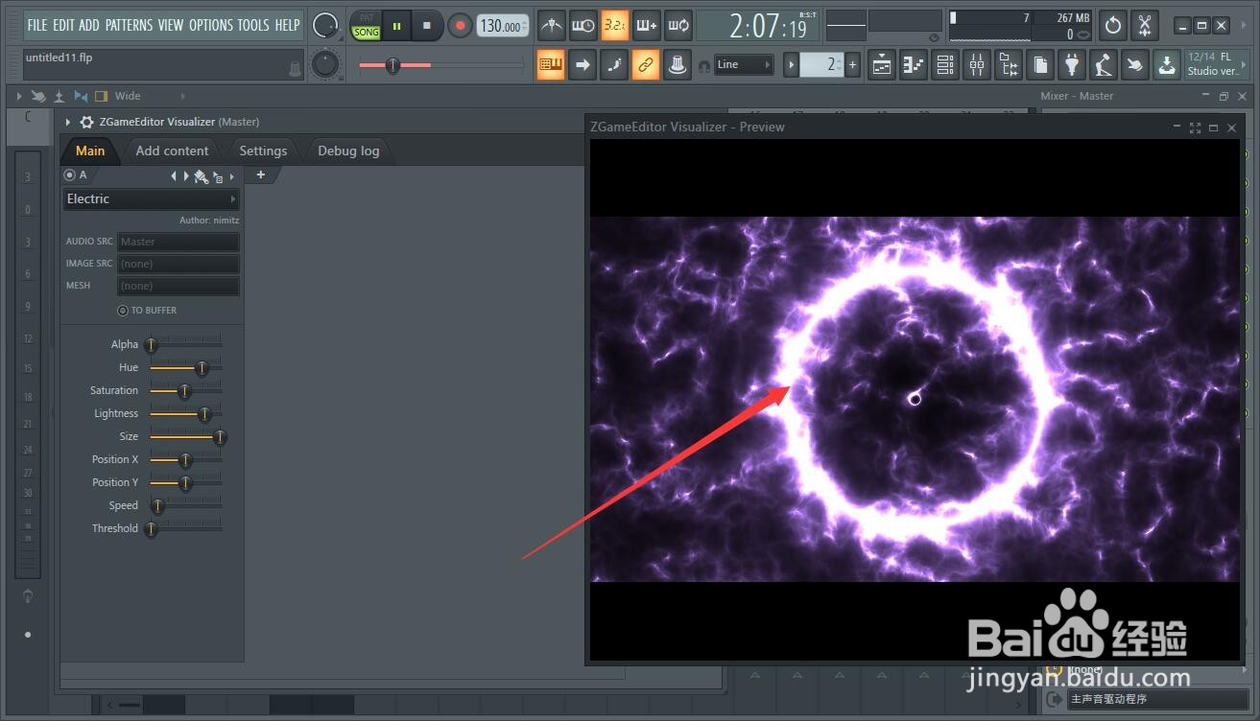
Task: Open the ADD menu
Action: point(89,25)
